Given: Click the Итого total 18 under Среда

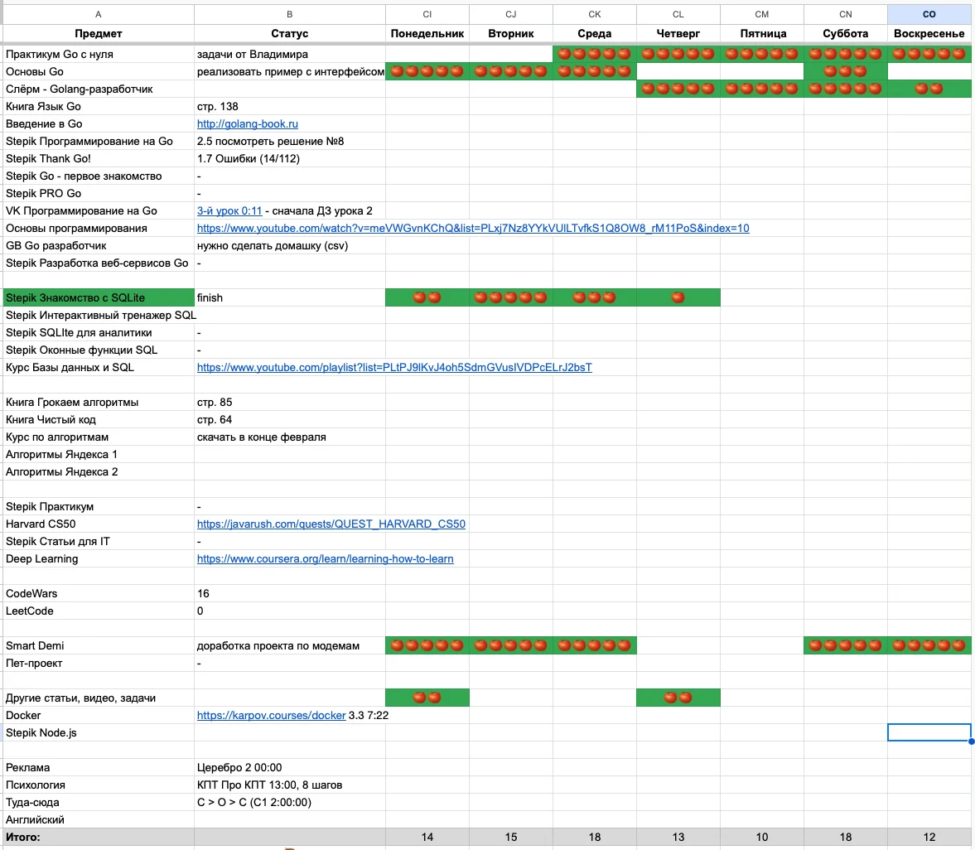Looking at the screenshot, I should coord(594,837).
